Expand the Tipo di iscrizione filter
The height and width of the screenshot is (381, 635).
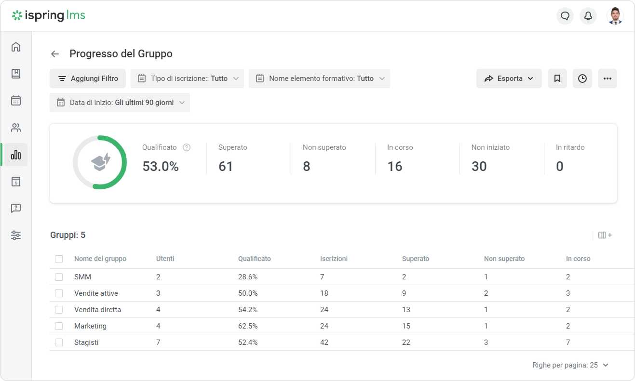pos(187,79)
